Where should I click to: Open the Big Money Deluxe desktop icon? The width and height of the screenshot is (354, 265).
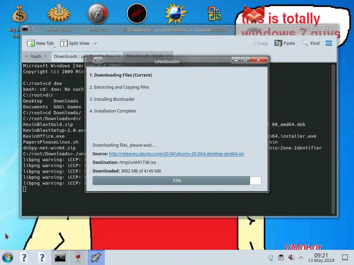click(19, 14)
